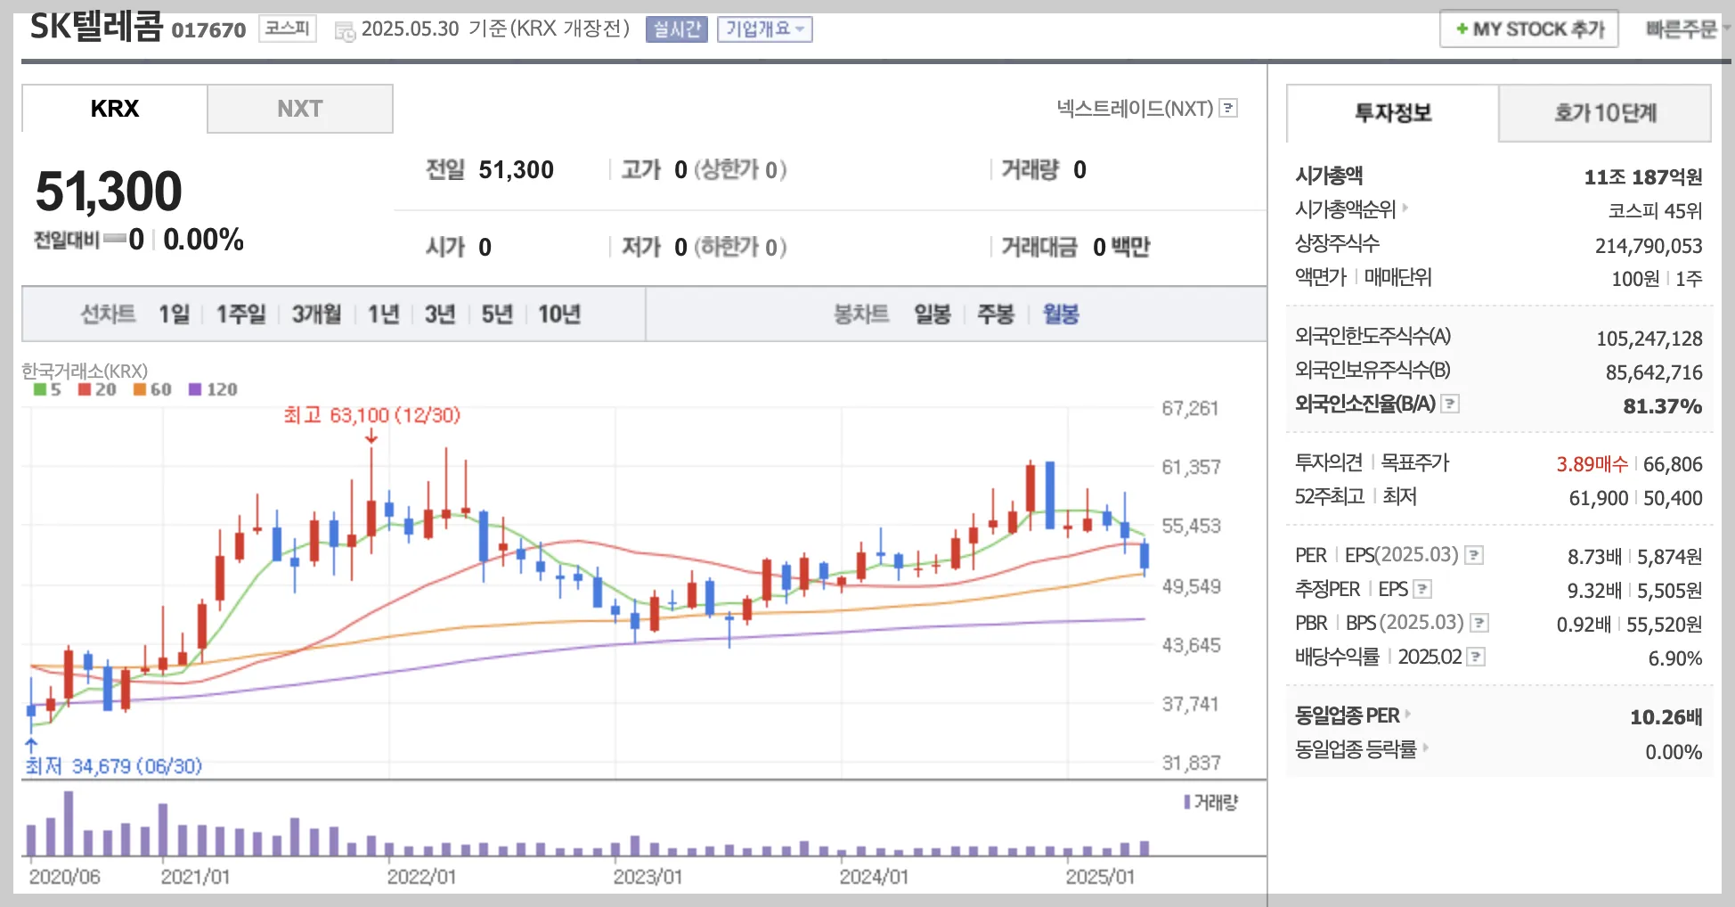Image resolution: width=1735 pixels, height=907 pixels.
Task: Click the 10.26배 industry PER value
Action: (1666, 717)
